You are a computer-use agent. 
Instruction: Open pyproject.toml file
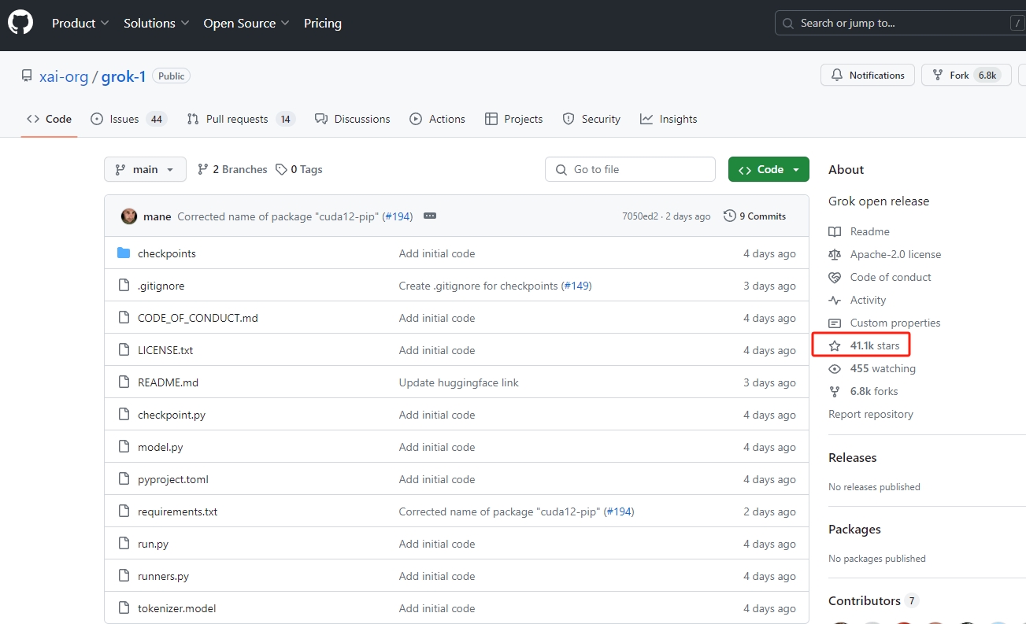pos(173,479)
